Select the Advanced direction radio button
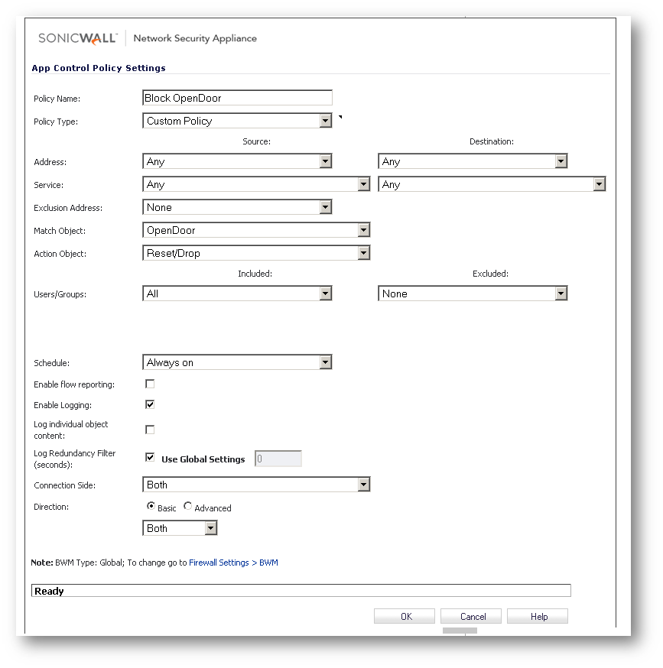The width and height of the screenshot is (663, 668). click(187, 506)
